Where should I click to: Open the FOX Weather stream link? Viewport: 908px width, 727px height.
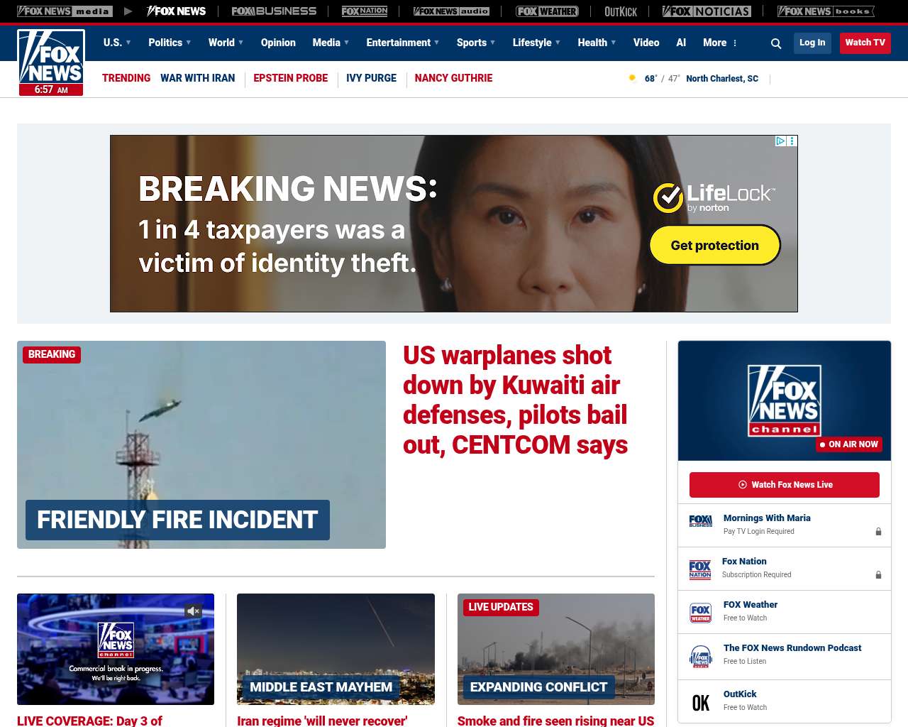(x=751, y=605)
